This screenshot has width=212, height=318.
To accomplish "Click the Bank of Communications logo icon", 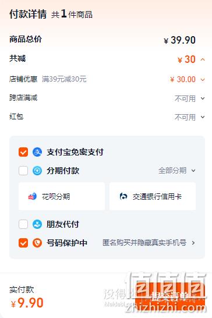I will [x=123, y=196].
